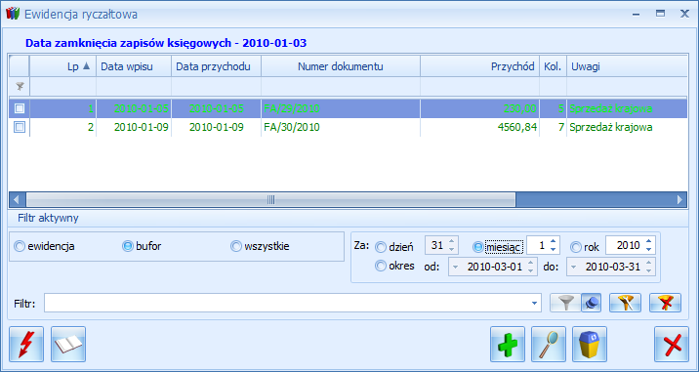Click the red lightning bolt button
The image size is (699, 372).
(26, 344)
